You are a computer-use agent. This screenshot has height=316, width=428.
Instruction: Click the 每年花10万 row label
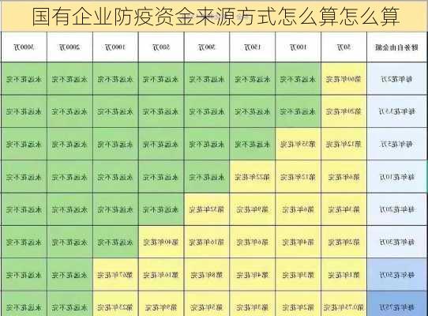point(396,177)
